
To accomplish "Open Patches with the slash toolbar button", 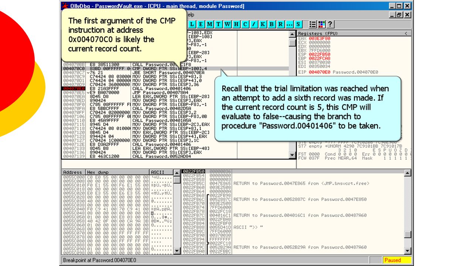I will pyautogui.click(x=254, y=24).
